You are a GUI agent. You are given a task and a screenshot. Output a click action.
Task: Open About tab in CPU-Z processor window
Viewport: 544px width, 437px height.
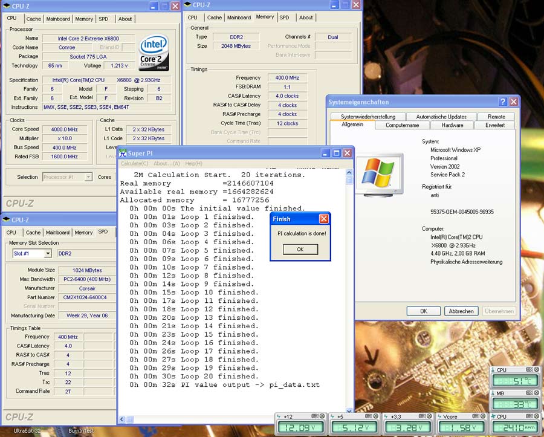pos(125,19)
